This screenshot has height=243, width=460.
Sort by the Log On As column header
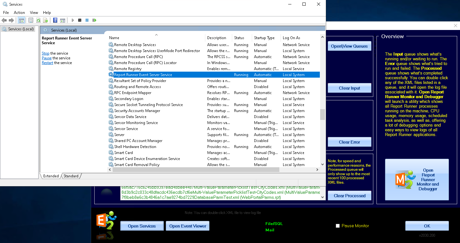tap(300, 38)
